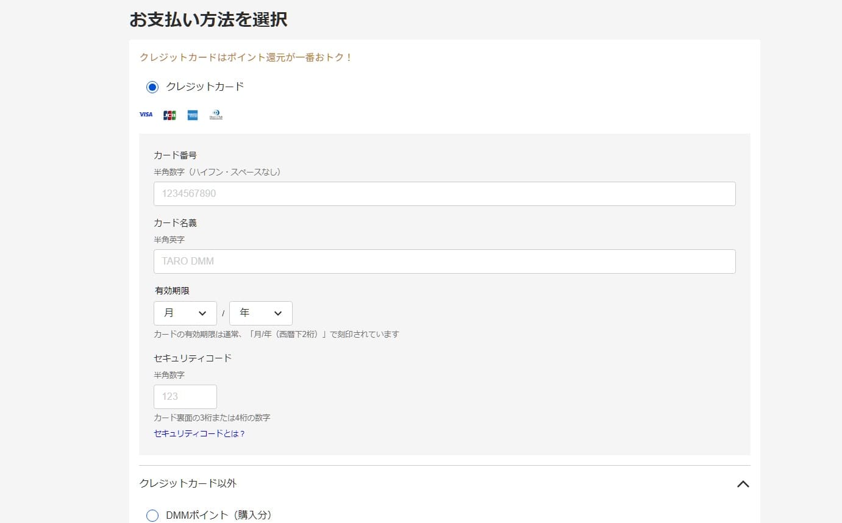Select the クレジットカード radio button
This screenshot has width=842, height=523.
click(x=152, y=87)
